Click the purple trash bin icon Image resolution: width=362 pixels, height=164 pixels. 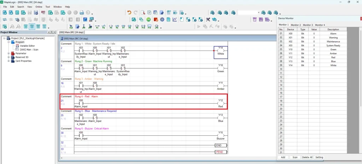(255, 20)
